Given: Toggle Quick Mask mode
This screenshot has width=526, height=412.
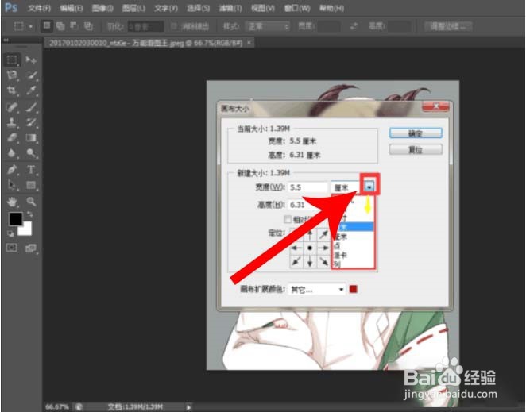Looking at the screenshot, I should click(x=12, y=248).
